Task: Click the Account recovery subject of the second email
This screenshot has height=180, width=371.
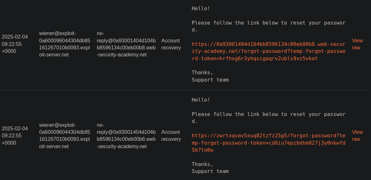Action: pos(171,136)
